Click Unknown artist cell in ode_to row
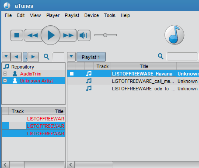199x168 pixels. 188,89
